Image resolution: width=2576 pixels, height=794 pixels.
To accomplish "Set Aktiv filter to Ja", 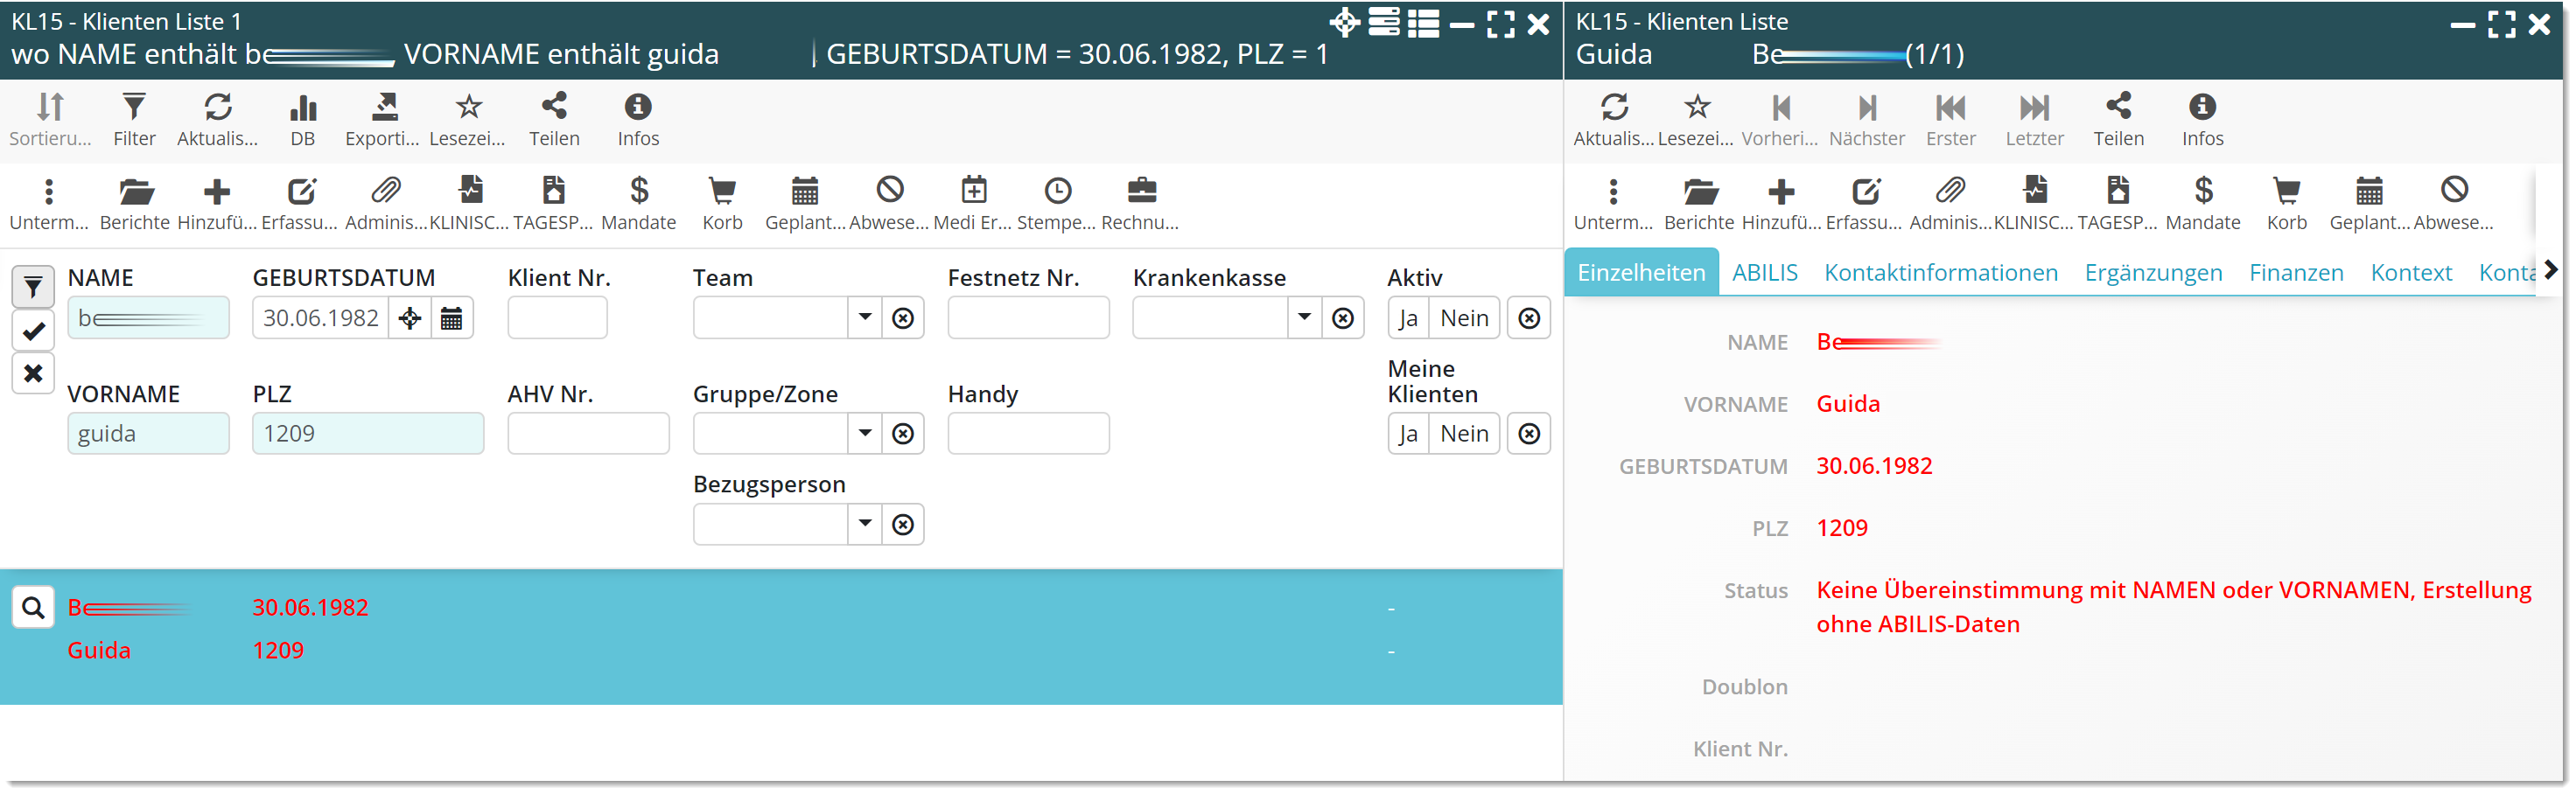I will point(1408,318).
